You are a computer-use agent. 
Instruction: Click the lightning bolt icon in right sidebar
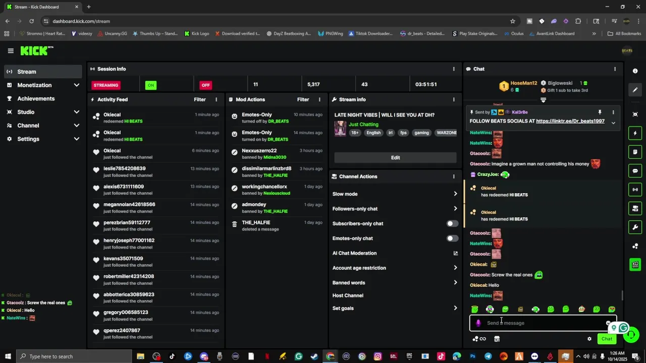(635, 133)
